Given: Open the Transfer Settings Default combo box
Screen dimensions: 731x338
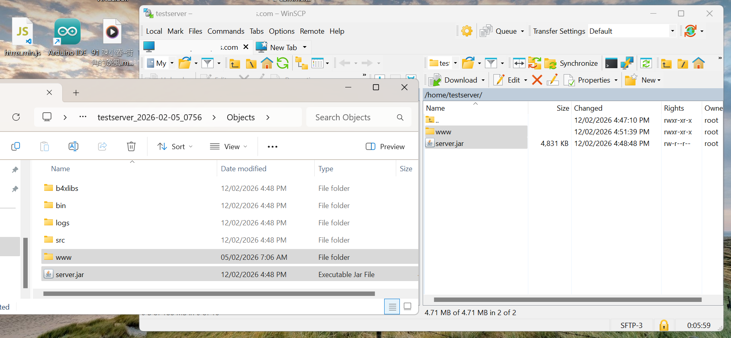Looking at the screenshot, I should (632, 31).
